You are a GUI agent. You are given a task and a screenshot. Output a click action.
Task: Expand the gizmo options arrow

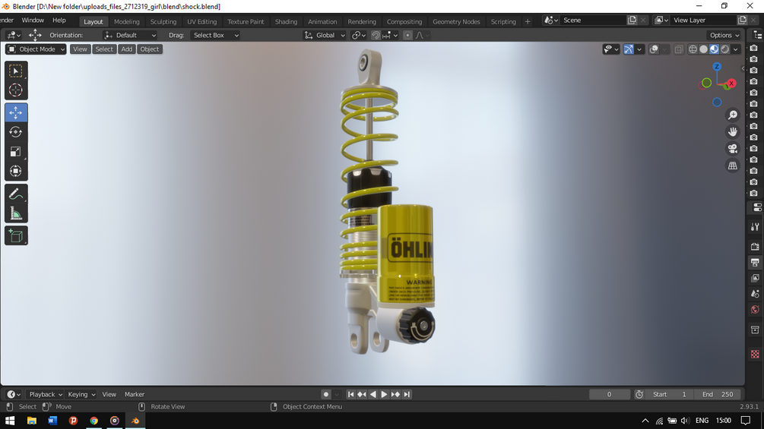[x=639, y=49]
